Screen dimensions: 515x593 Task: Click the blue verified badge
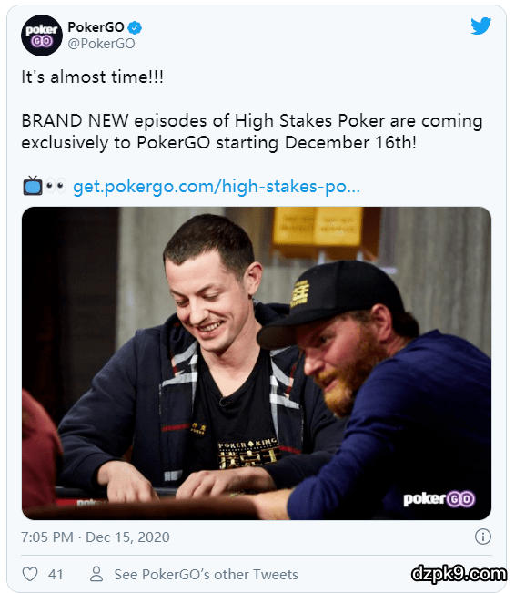click(135, 27)
